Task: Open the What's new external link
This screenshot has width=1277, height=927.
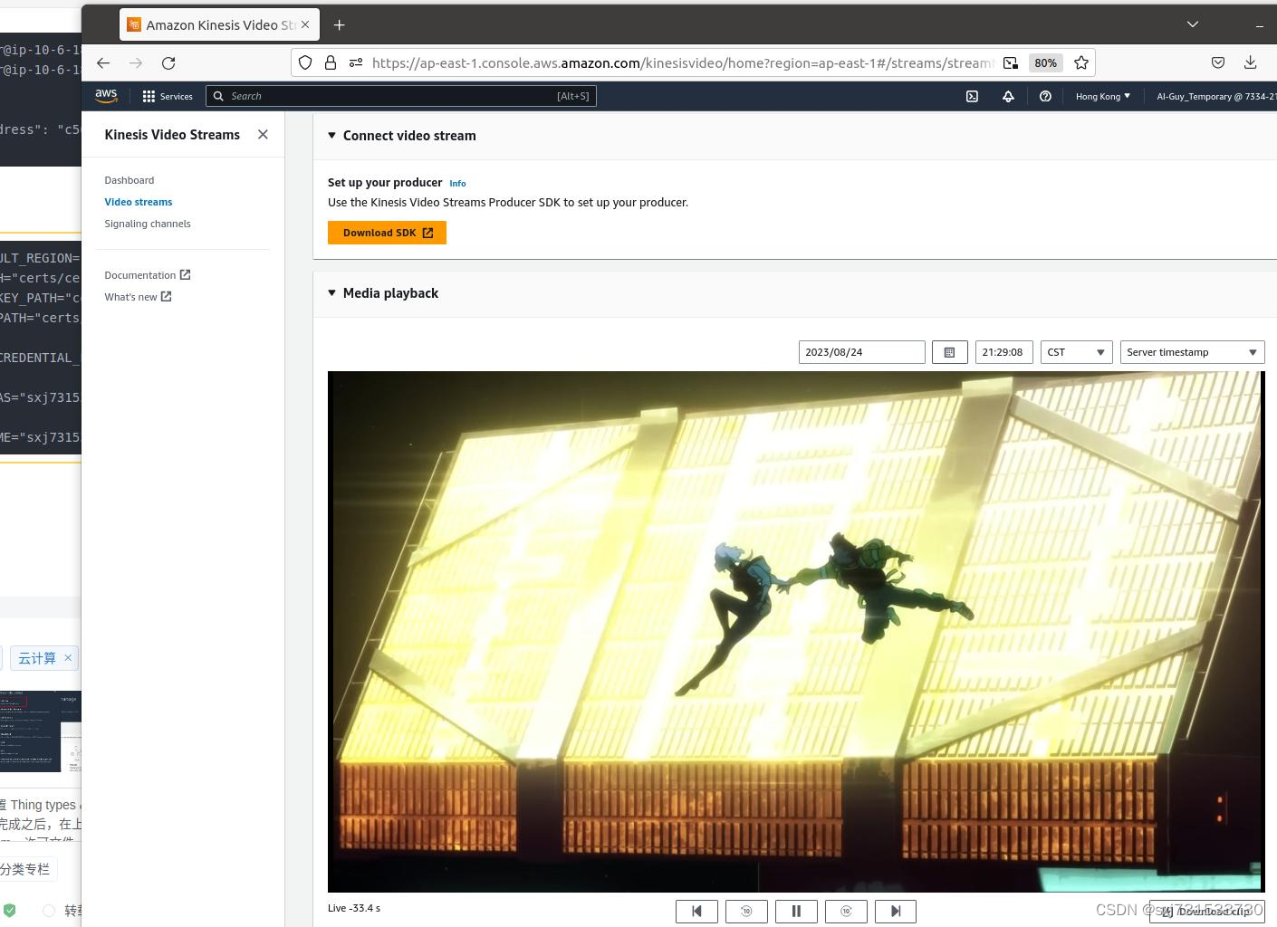Action: tap(138, 297)
